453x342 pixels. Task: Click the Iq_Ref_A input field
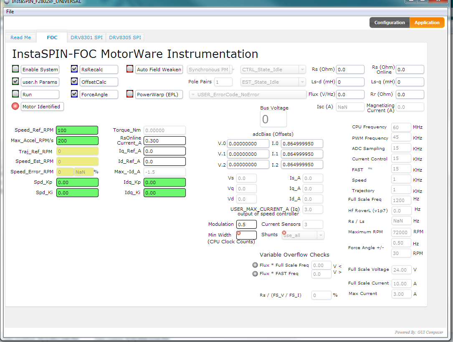(x=164, y=151)
